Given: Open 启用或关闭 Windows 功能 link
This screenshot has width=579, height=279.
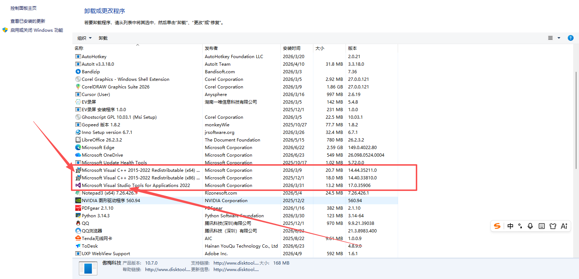Looking at the screenshot, I should (x=37, y=30).
